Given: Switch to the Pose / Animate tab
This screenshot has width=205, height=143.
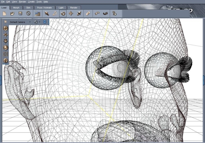Looking at the screenshot, I should (x=44, y=7).
